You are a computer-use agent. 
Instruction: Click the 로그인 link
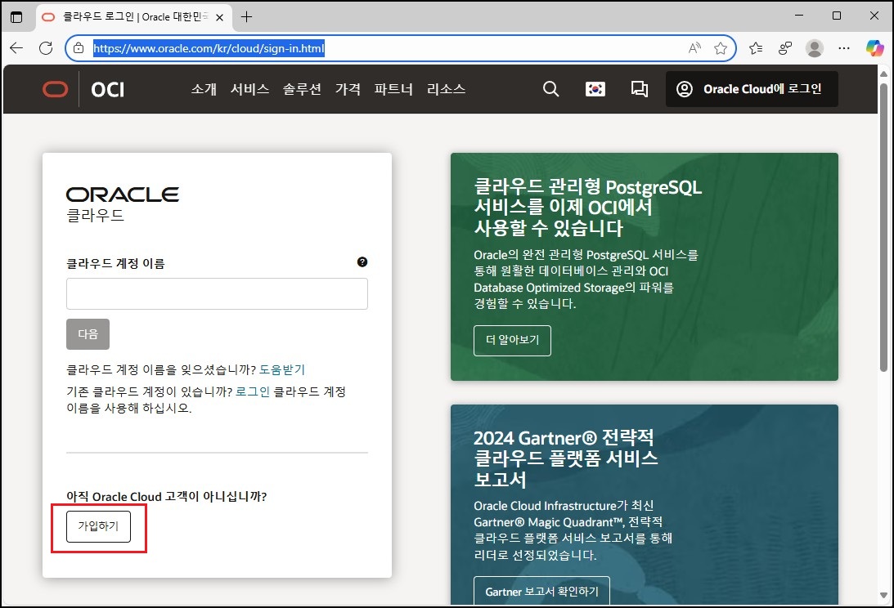[x=253, y=392]
